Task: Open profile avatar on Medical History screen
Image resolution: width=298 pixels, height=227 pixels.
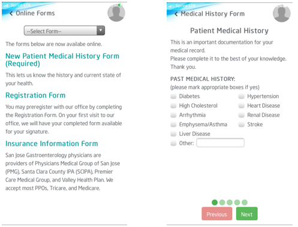Action: 282,13
